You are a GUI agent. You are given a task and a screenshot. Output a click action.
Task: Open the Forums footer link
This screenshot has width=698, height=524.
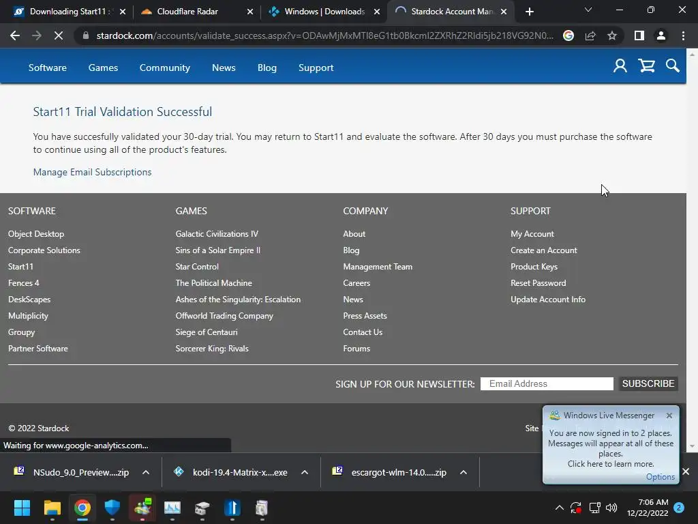[356, 349]
